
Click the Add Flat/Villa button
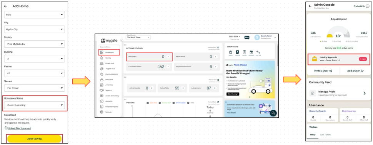[35, 138]
